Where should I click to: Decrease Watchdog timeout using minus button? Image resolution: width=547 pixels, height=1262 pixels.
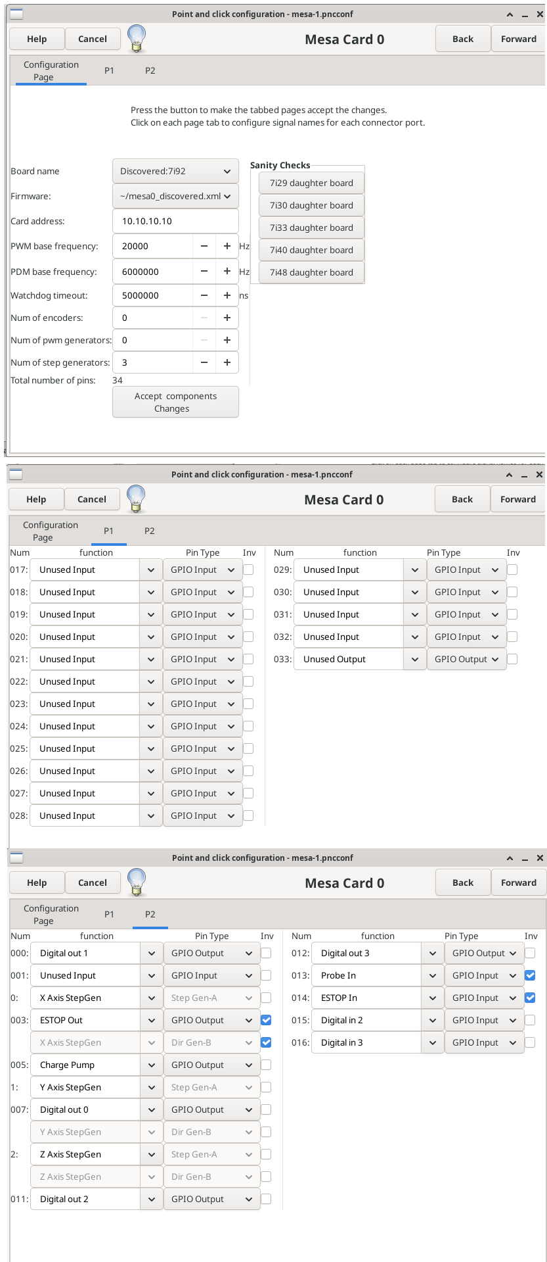(x=204, y=295)
